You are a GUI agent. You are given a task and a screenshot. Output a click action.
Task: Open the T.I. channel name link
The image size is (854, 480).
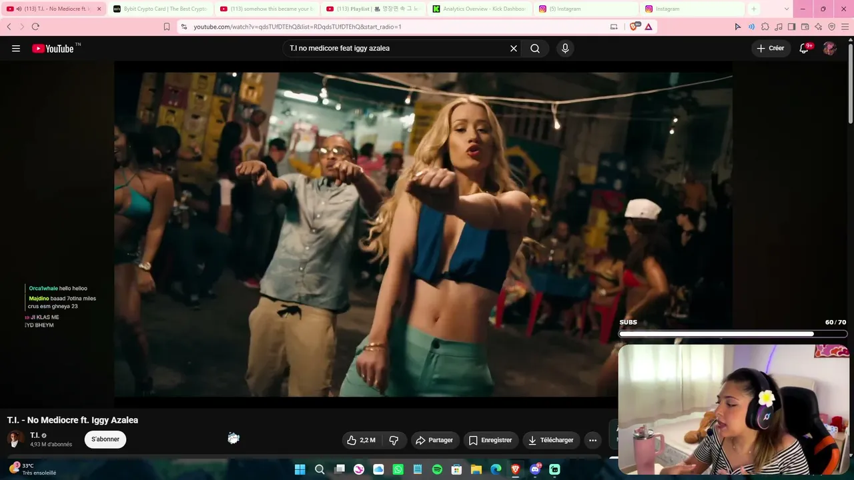[35, 435]
